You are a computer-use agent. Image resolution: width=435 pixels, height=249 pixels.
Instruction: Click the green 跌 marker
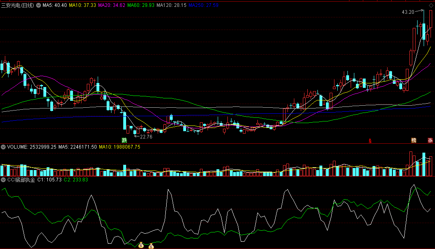(x=124, y=140)
